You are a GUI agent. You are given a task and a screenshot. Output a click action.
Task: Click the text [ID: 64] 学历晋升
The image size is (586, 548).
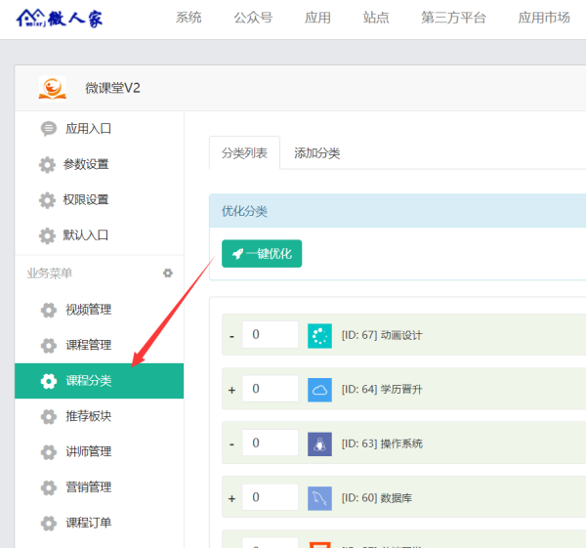click(x=382, y=390)
